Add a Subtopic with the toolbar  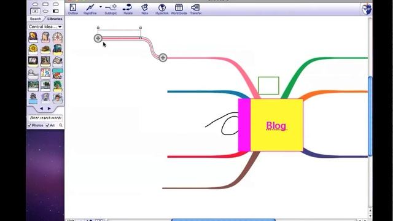[x=111, y=9]
